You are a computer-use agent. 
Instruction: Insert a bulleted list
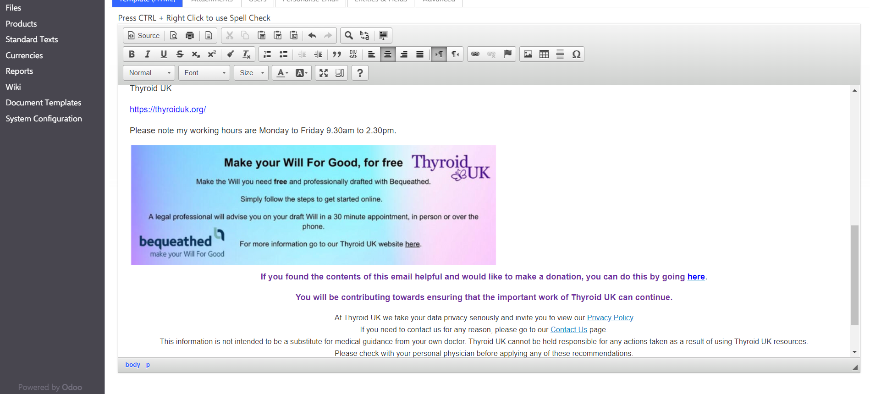pos(283,54)
